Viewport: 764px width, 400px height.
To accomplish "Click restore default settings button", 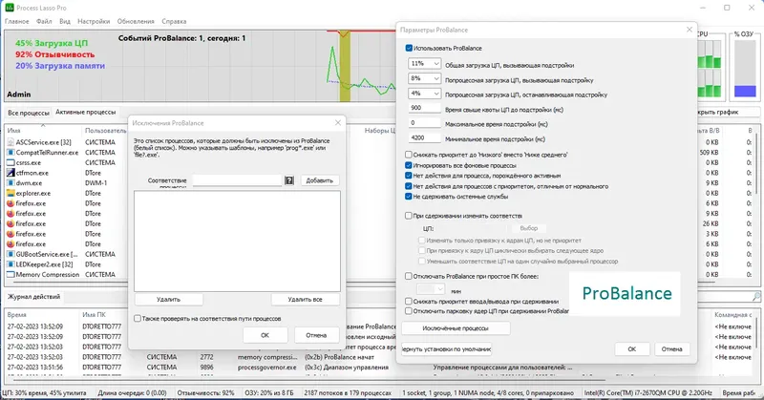I will (447, 348).
